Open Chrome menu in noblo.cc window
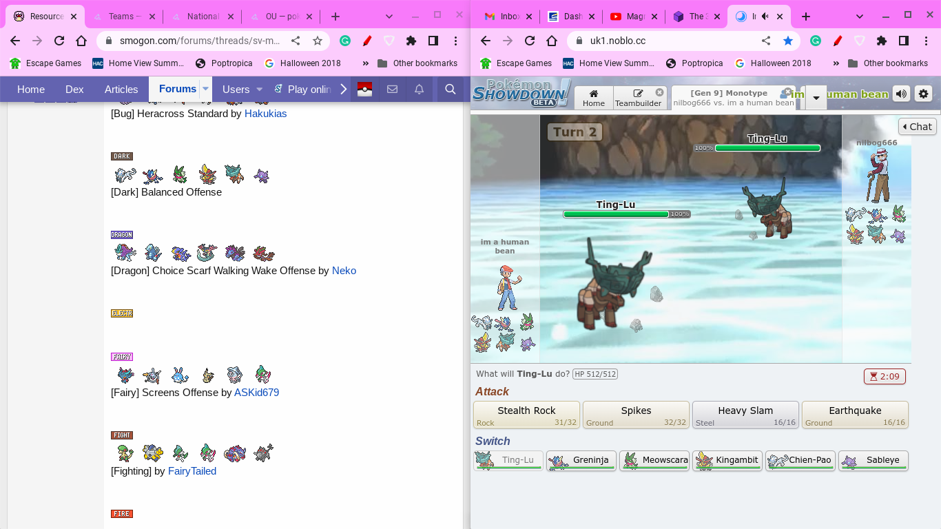 pos(926,41)
